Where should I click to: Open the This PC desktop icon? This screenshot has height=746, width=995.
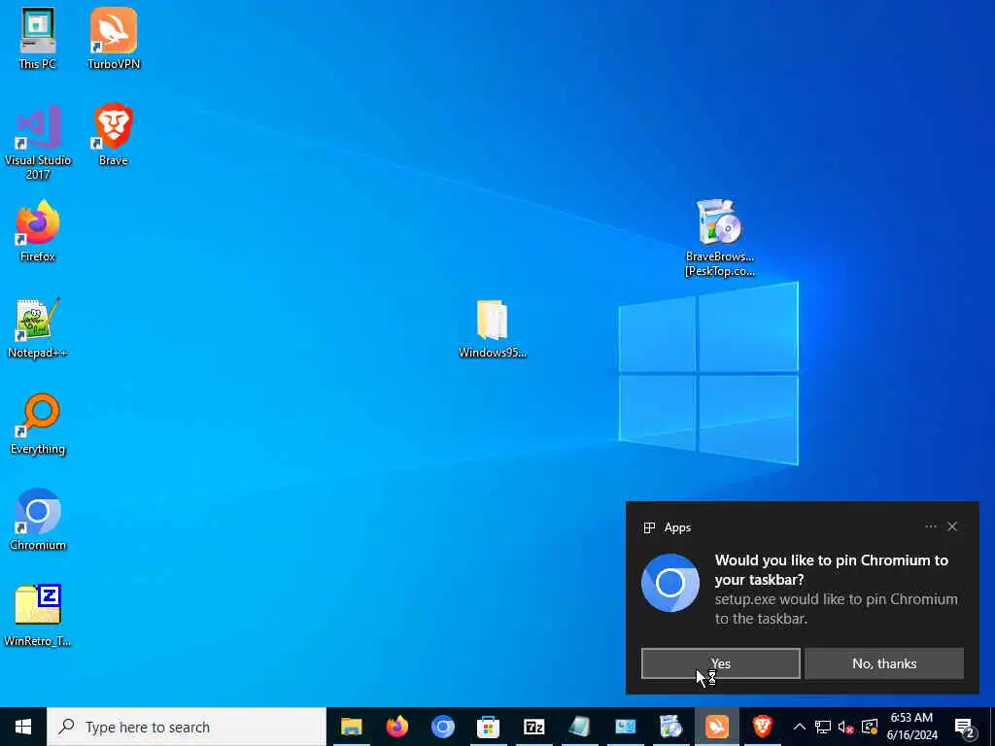click(38, 39)
